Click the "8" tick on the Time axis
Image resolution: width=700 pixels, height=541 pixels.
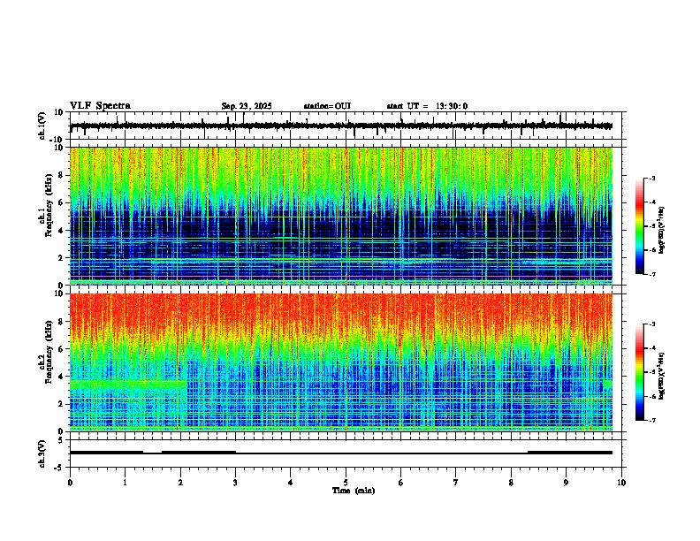[511, 483]
